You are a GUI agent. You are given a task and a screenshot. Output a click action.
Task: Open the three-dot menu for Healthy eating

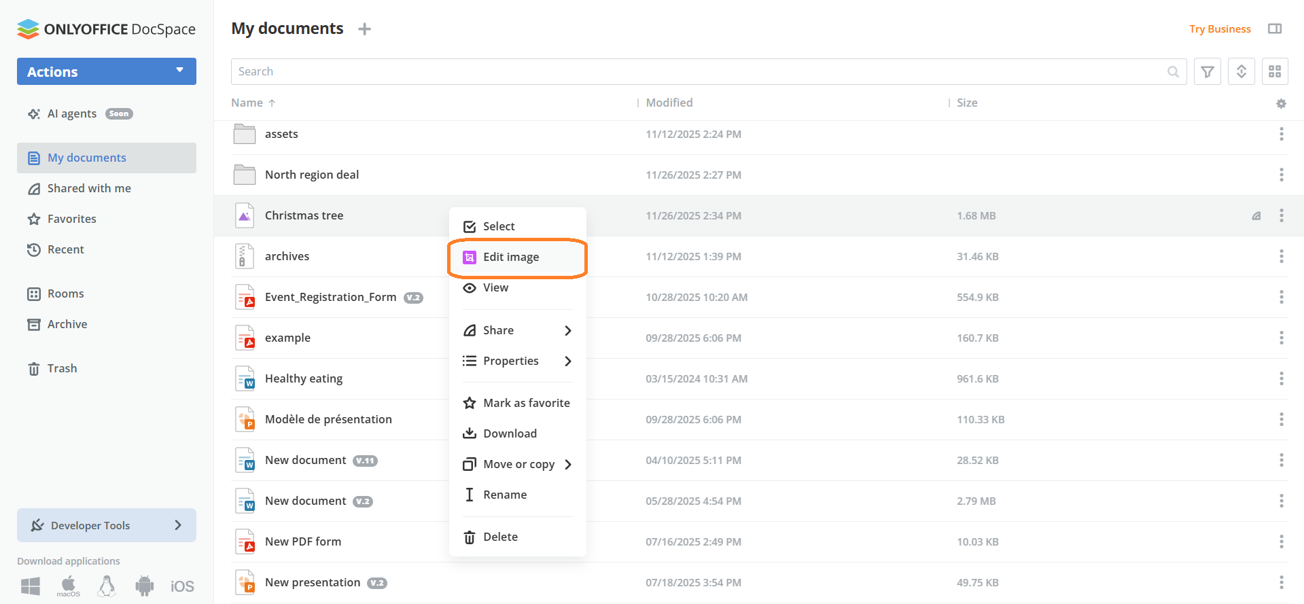(x=1282, y=378)
